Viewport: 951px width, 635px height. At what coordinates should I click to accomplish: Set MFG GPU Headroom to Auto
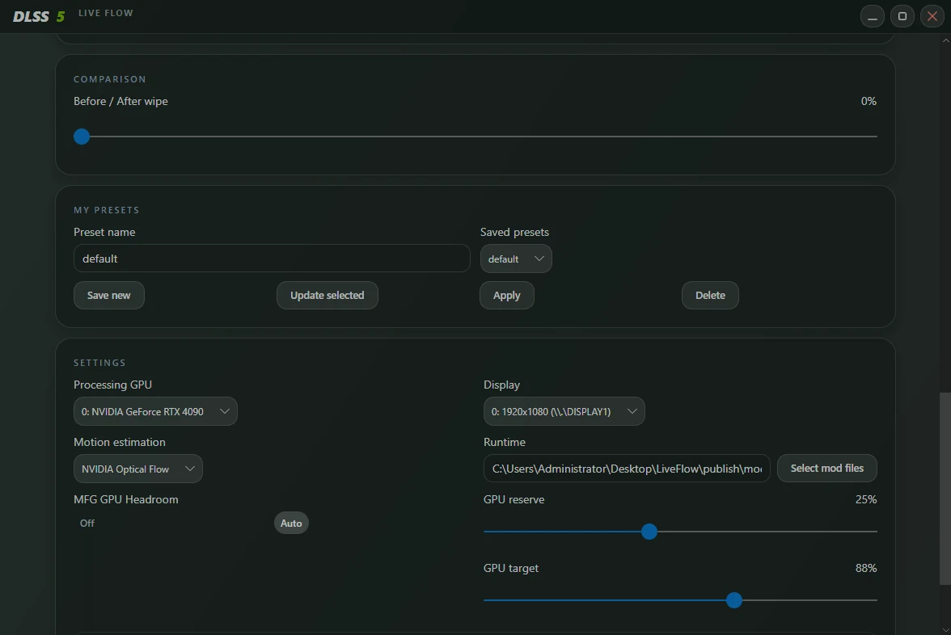pyautogui.click(x=291, y=523)
